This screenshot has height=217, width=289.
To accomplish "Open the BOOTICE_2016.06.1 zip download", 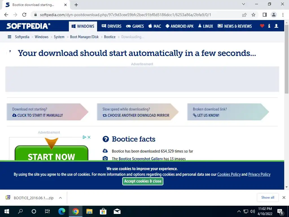I will (x=34, y=198).
